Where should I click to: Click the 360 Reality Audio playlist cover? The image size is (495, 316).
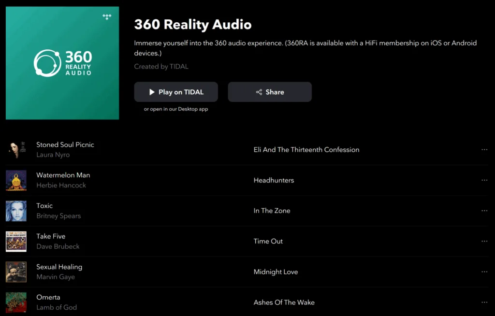click(62, 63)
